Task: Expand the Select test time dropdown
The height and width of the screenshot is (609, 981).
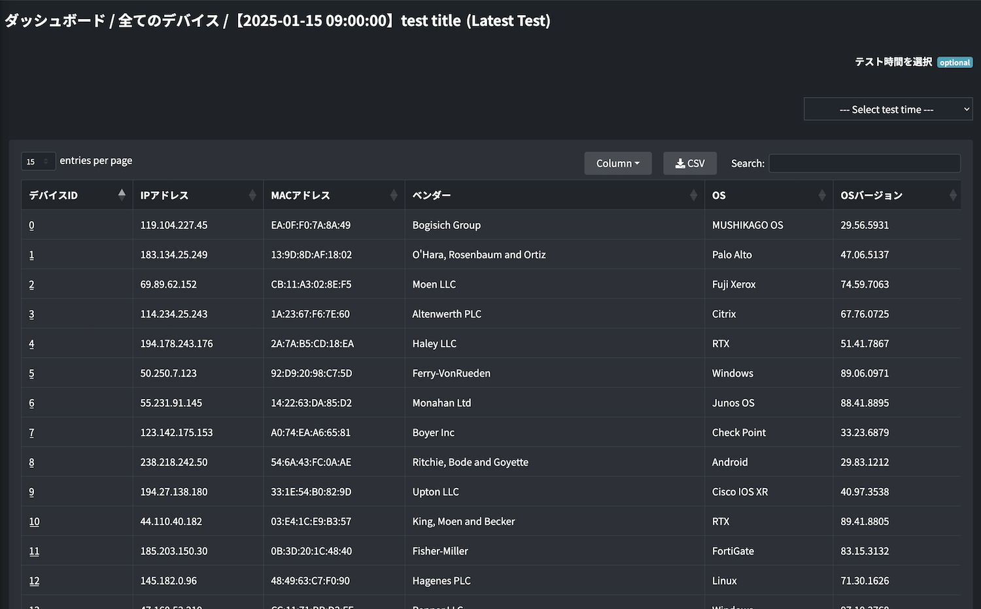Action: click(x=887, y=109)
